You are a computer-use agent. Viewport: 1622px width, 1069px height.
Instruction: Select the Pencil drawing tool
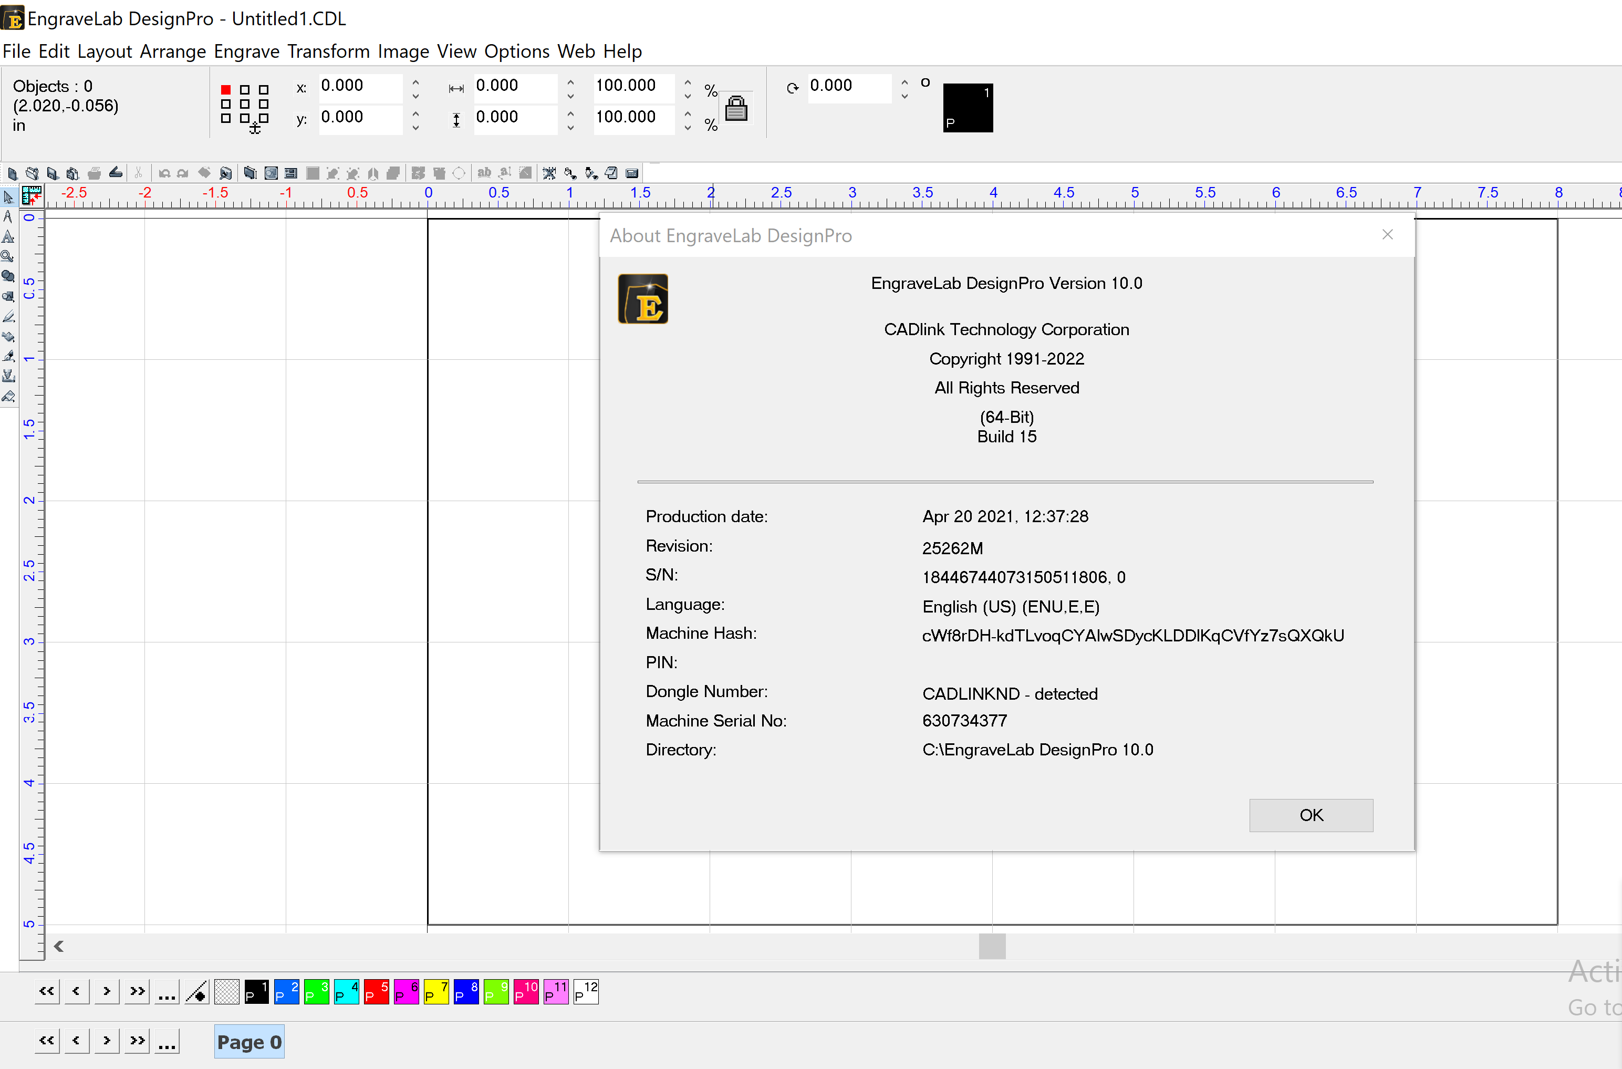pyautogui.click(x=8, y=316)
